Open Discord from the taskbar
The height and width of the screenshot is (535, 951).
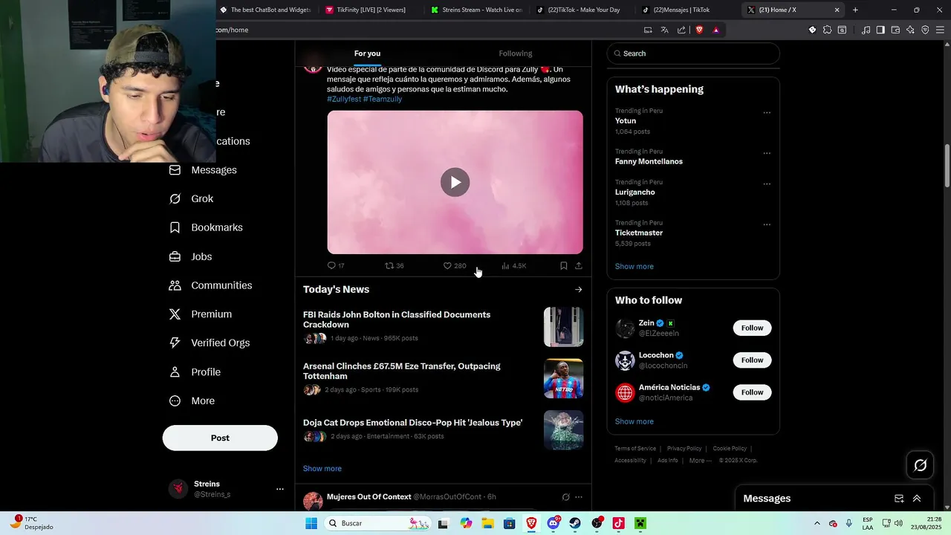point(554,523)
